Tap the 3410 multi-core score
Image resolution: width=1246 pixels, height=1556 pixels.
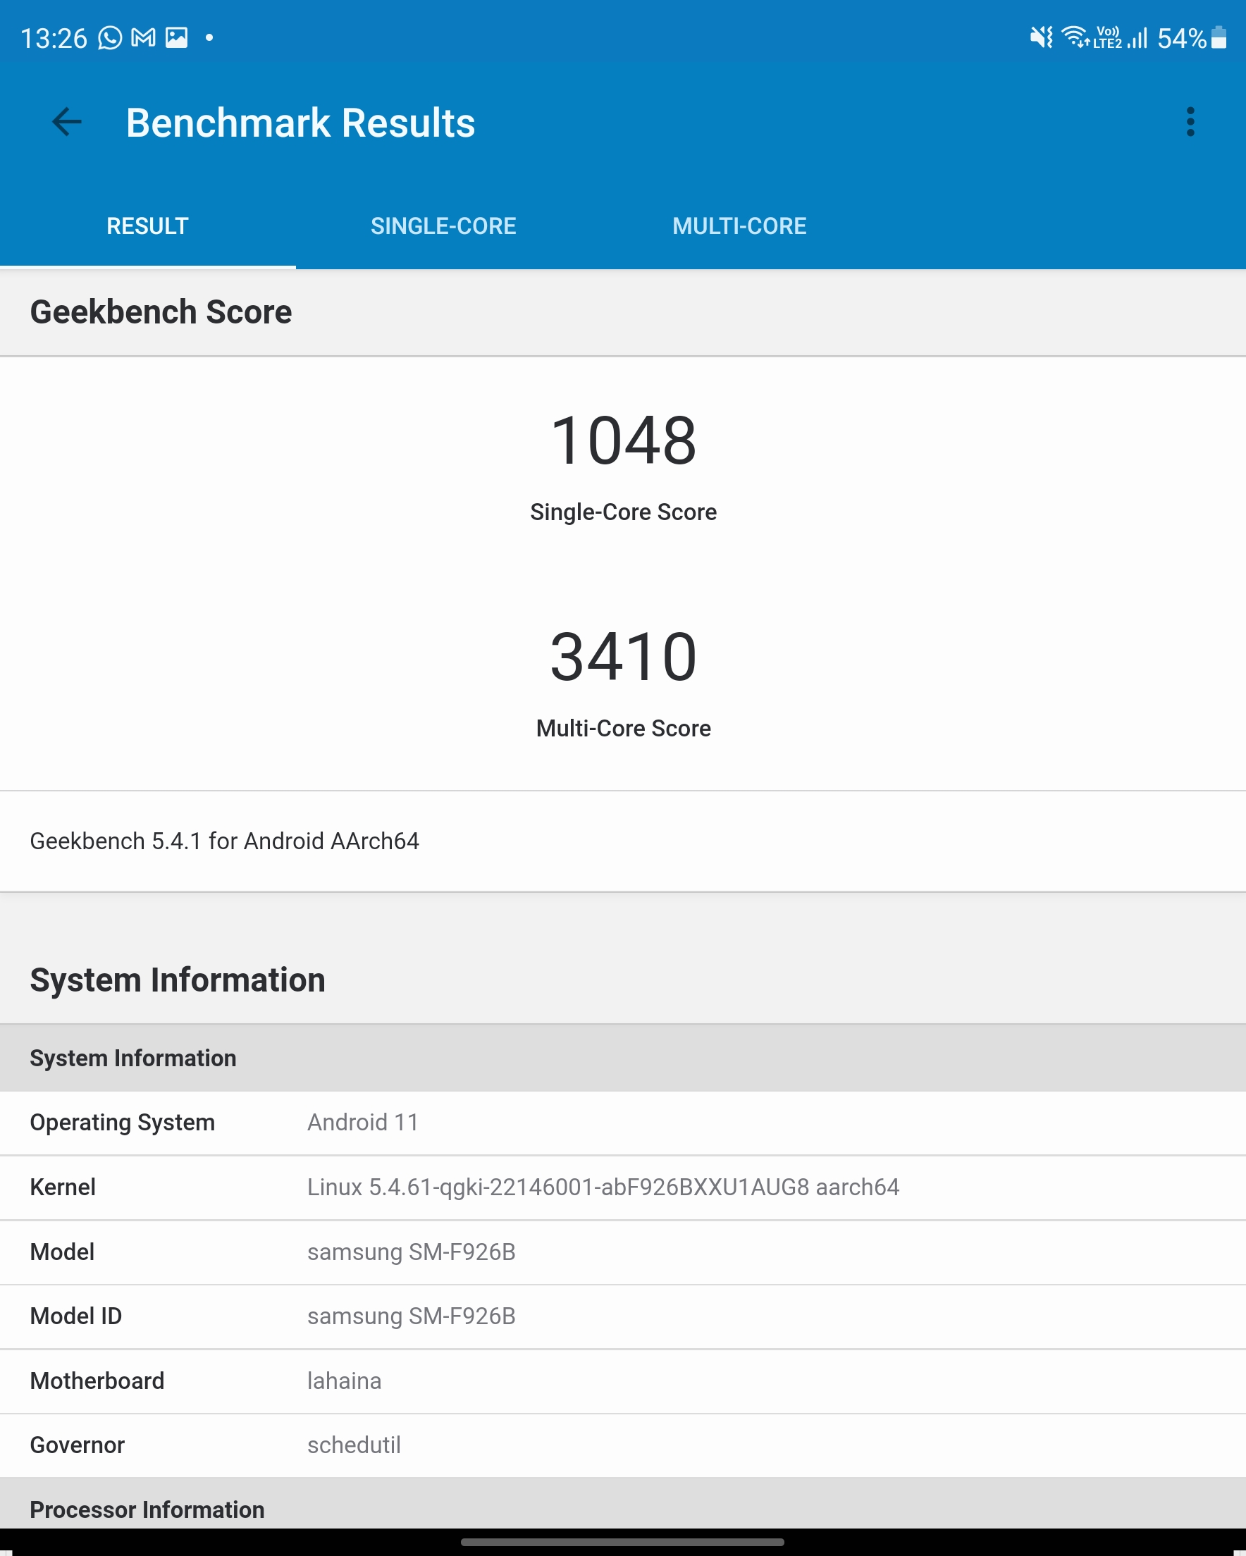[623, 657]
